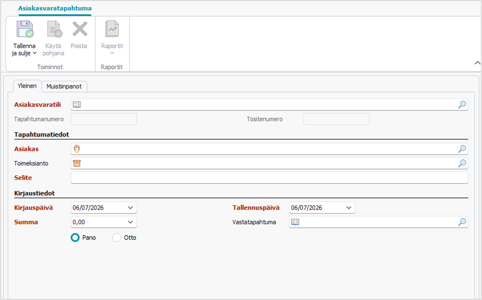
Task: Open the Summa dropdown arrow
Action: tap(130, 222)
